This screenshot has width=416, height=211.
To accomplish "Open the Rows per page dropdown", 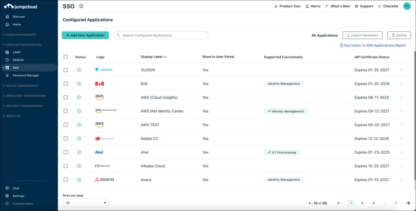I will 86,203.
